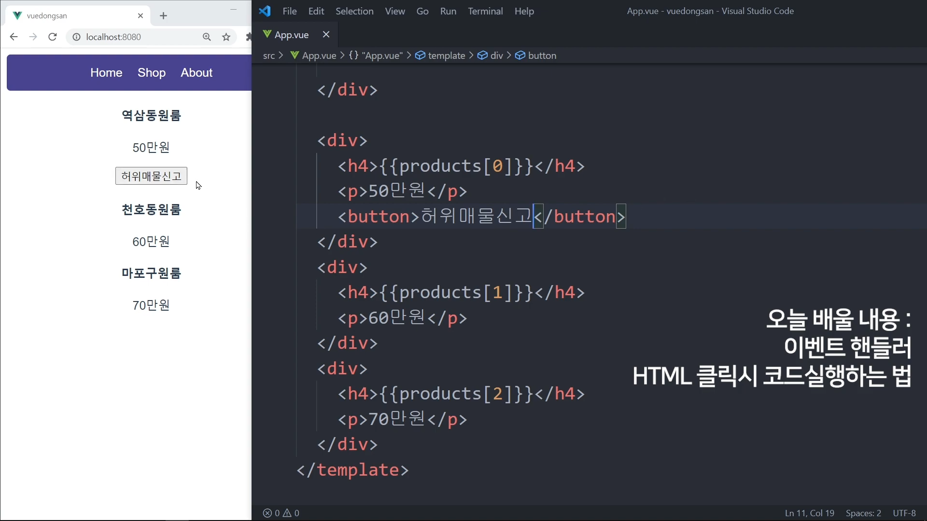
Task: Click the zoom magnifier icon in address bar
Action: [x=207, y=37]
